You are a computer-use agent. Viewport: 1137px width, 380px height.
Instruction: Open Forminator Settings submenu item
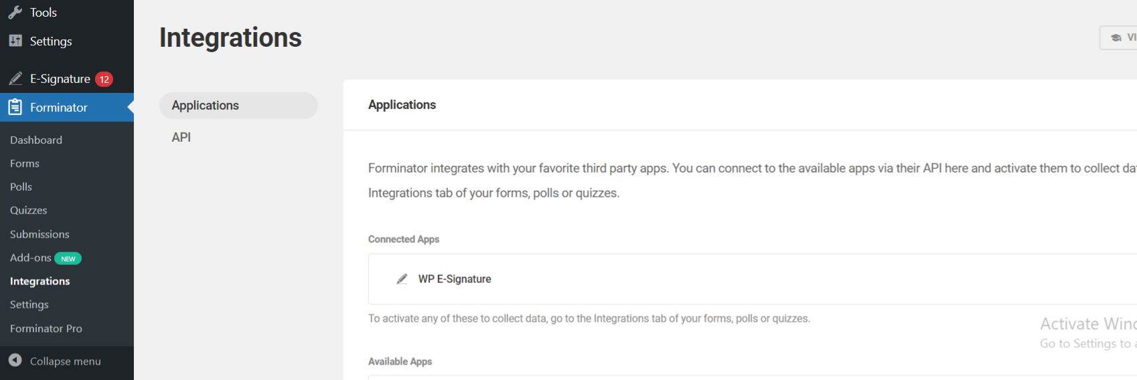click(x=29, y=304)
